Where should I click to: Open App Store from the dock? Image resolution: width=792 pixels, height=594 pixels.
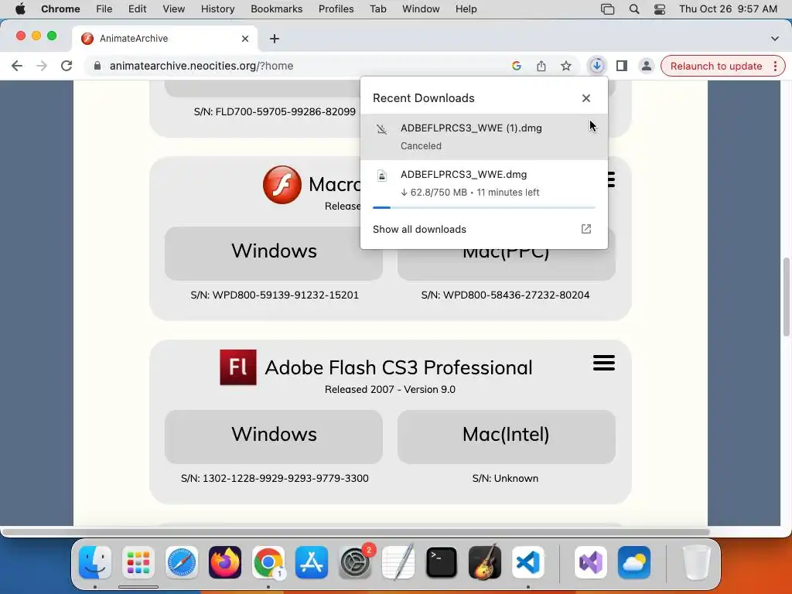coord(312,562)
